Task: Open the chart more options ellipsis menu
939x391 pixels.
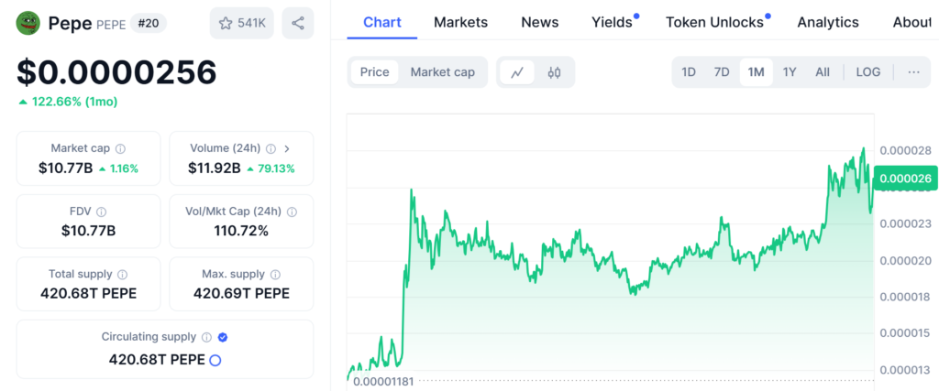Action: [x=912, y=72]
